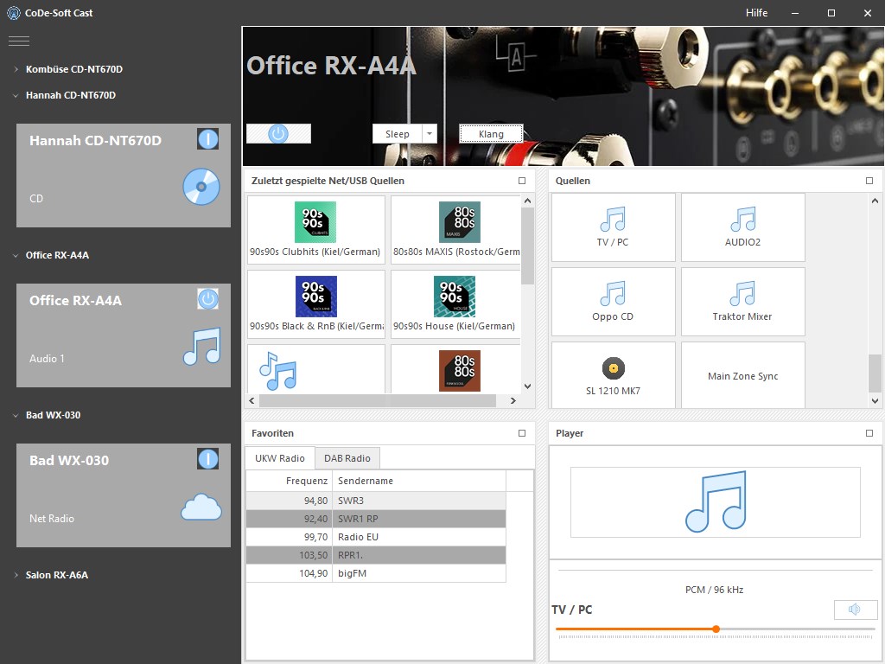The height and width of the screenshot is (664, 885).
Task: Toggle power on Bad WX-030 card
Action: point(207,458)
